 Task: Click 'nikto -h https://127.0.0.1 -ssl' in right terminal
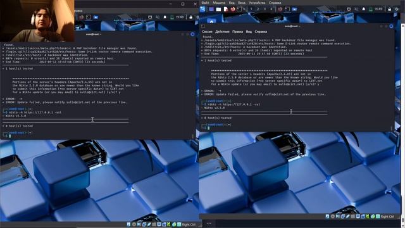tap(234, 104)
